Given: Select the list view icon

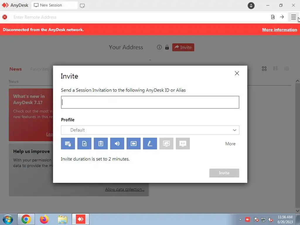Looking at the screenshot, I should point(287,69).
